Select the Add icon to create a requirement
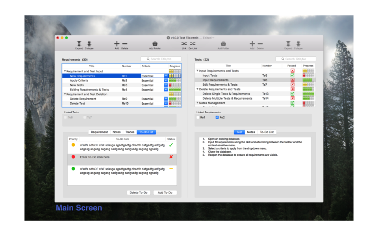 point(116,44)
